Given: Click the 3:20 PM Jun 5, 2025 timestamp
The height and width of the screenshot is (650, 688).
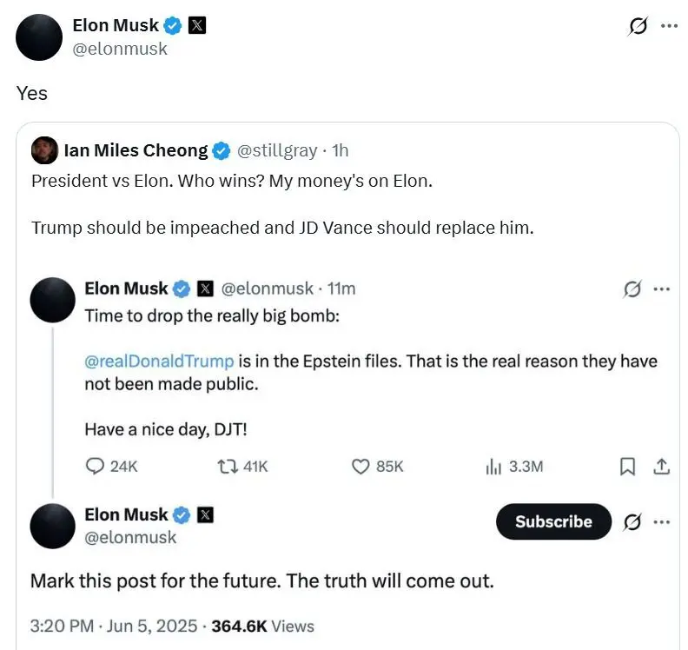Looking at the screenshot, I should 114,626.
